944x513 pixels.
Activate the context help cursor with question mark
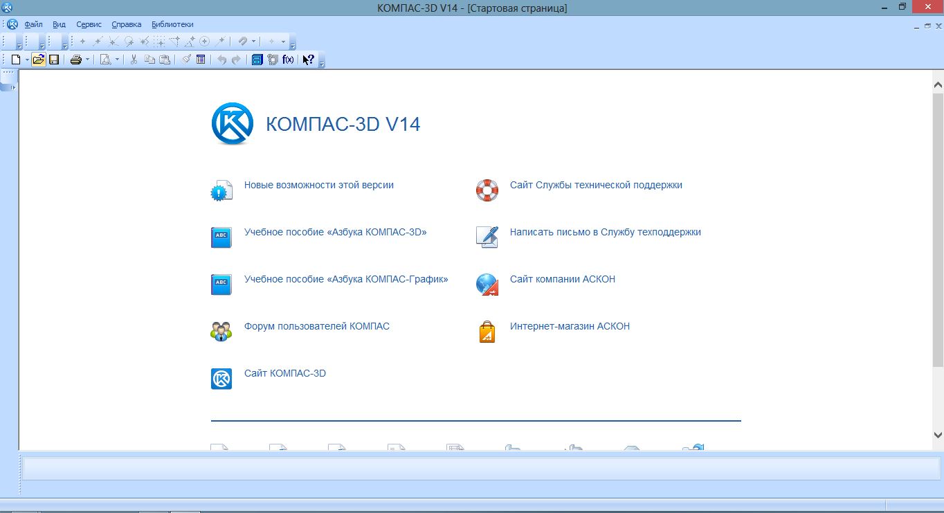point(309,60)
